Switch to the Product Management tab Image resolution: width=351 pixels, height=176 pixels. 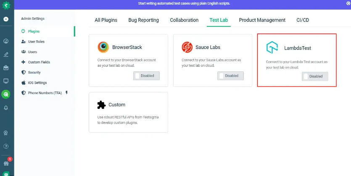(x=262, y=20)
